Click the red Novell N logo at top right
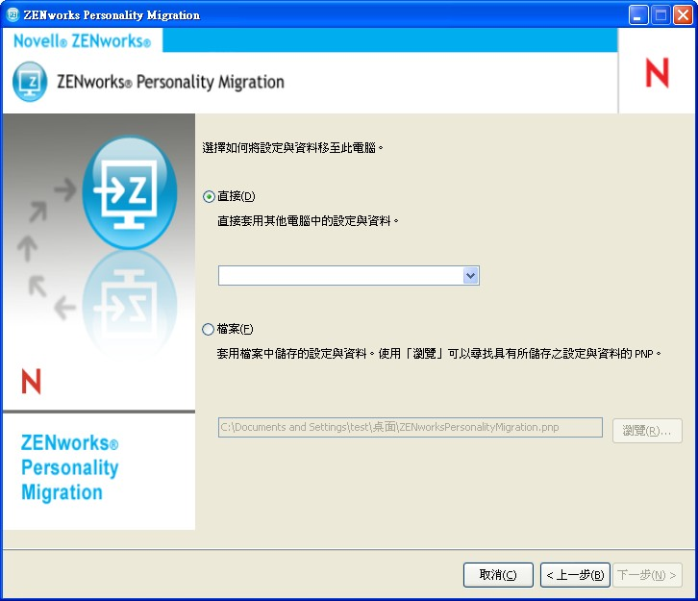Image resolution: width=698 pixels, height=601 pixels. coord(657,72)
